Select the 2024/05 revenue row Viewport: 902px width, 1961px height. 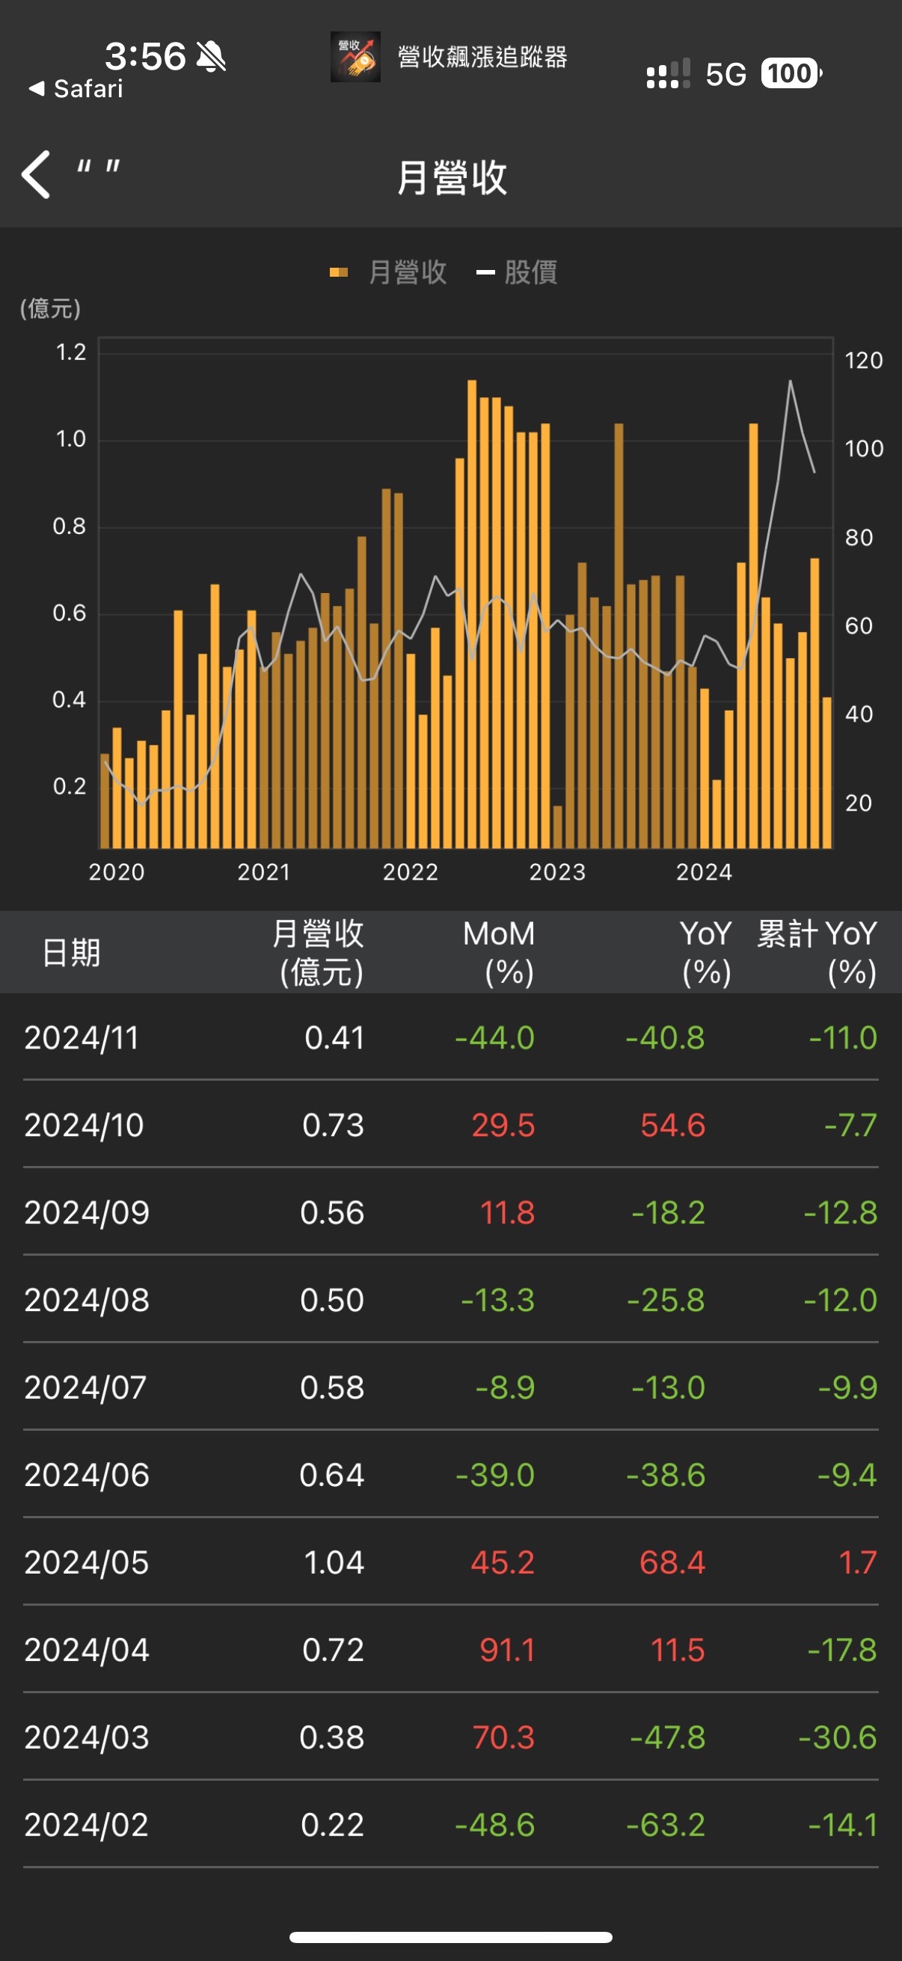point(450,1562)
